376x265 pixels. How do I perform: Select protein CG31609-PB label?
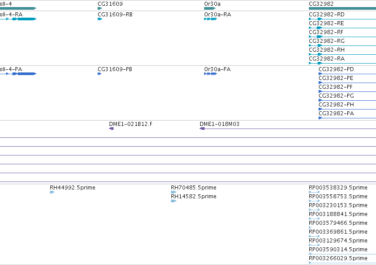point(115,69)
